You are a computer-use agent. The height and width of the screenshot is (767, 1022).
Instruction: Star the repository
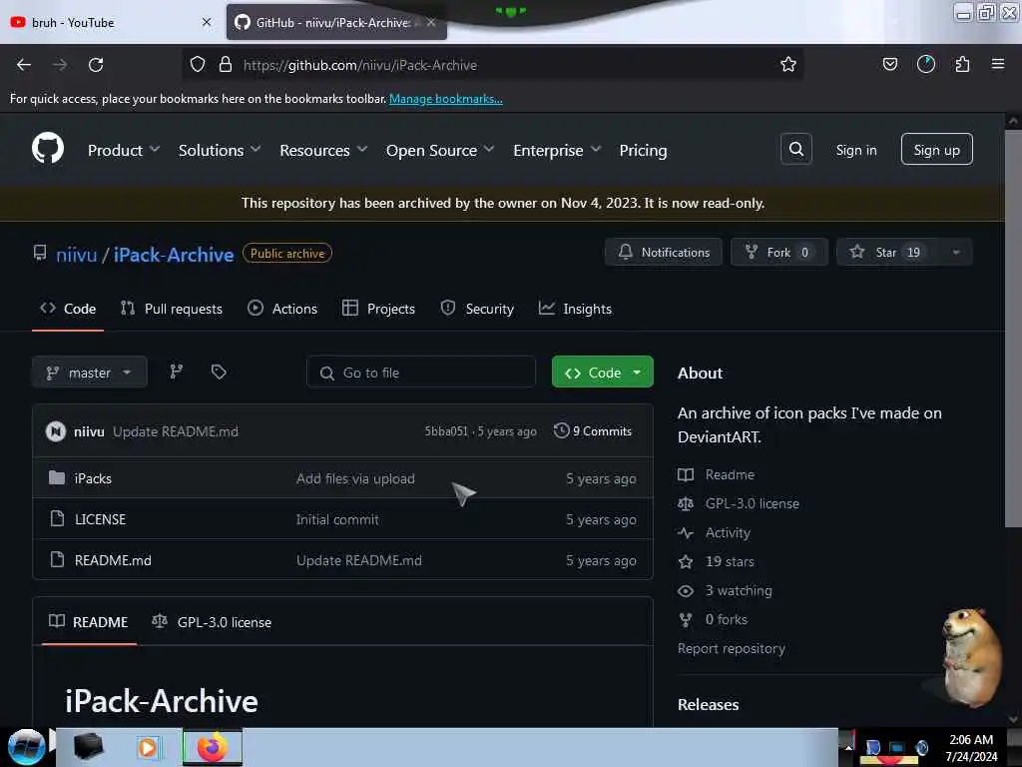(x=887, y=253)
